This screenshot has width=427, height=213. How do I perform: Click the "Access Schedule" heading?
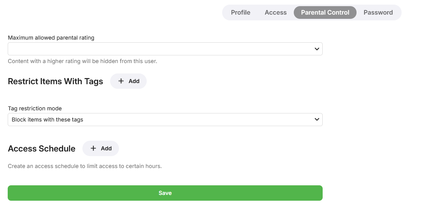pos(42,149)
